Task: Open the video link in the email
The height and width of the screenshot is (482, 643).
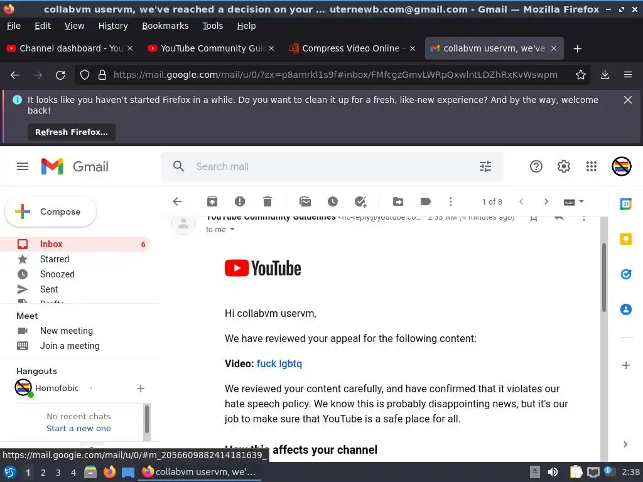Action: (x=279, y=363)
